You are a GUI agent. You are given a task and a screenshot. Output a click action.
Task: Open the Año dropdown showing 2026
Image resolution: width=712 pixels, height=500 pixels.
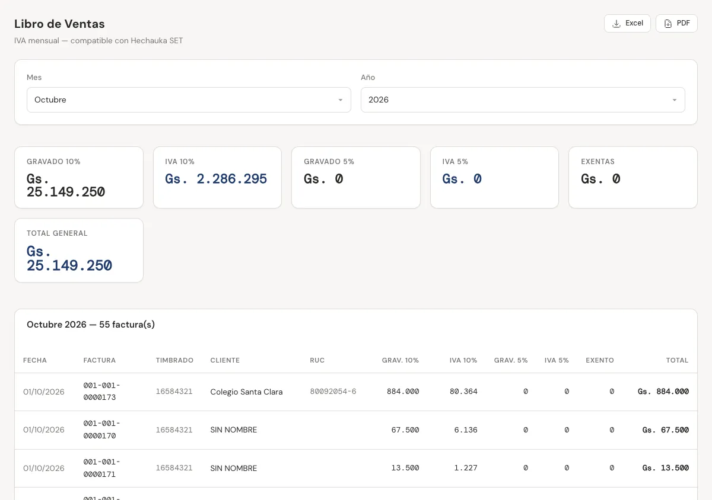523,100
